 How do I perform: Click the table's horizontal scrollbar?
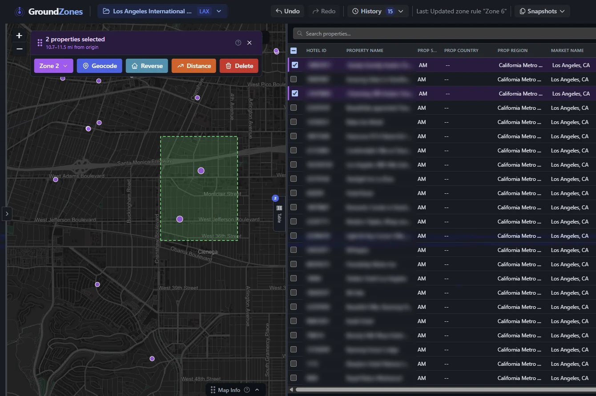point(446,390)
